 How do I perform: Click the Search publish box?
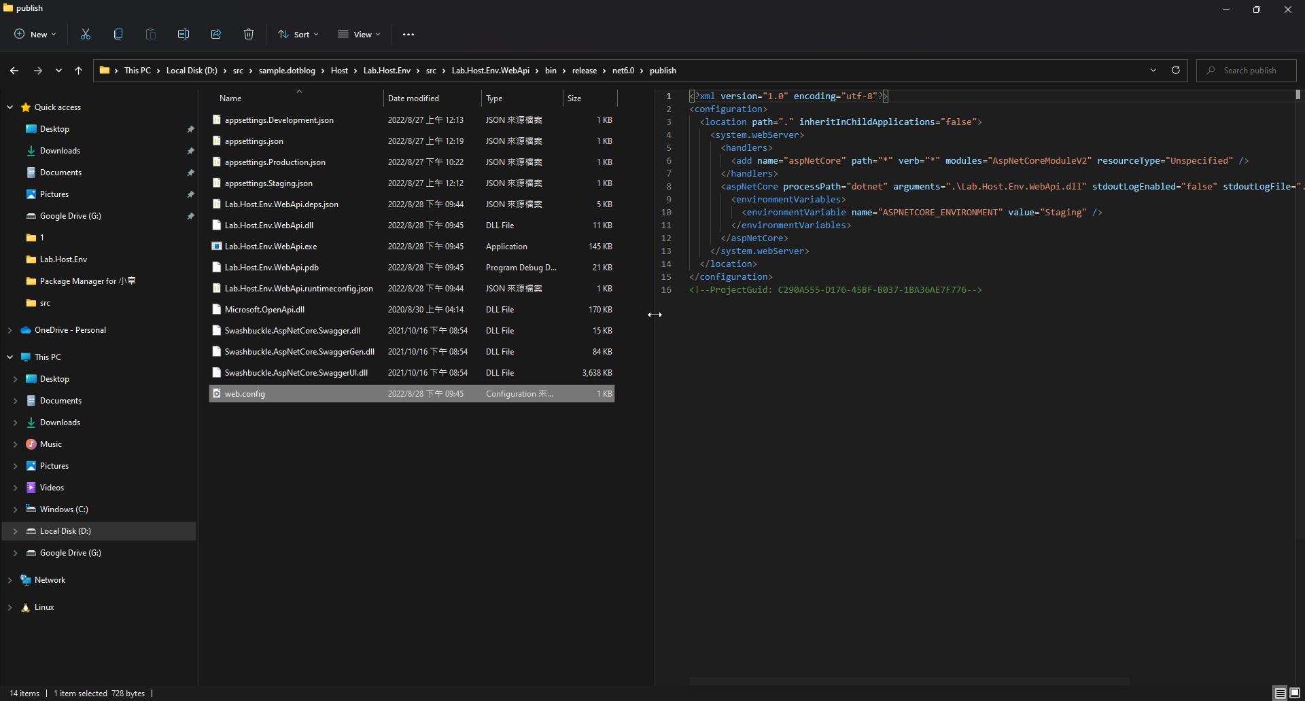1249,70
